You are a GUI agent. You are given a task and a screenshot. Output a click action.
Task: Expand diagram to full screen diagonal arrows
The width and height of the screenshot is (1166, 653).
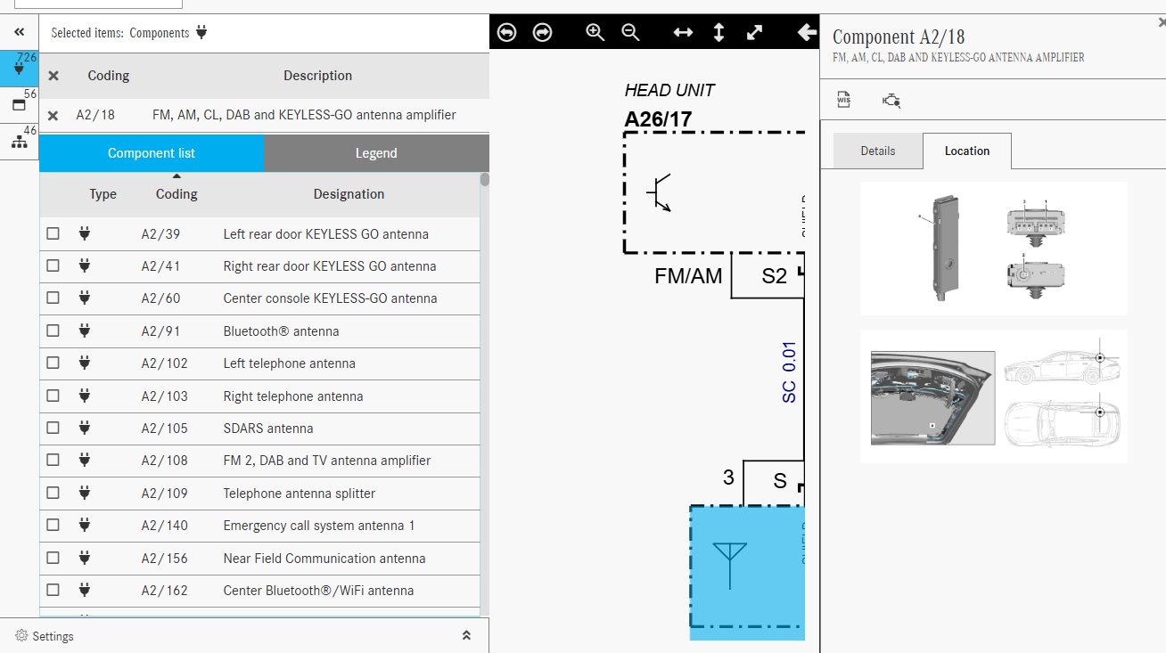coord(754,32)
